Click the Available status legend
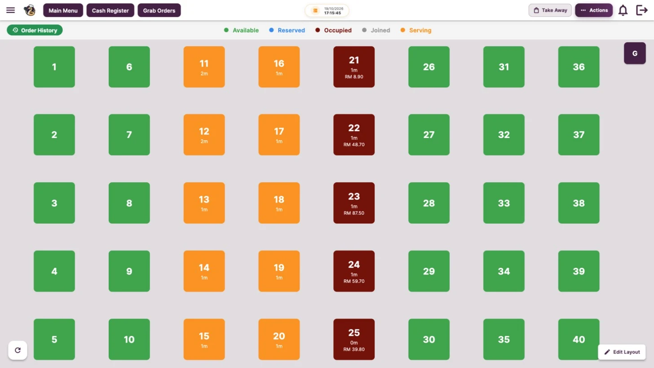 pos(241,31)
